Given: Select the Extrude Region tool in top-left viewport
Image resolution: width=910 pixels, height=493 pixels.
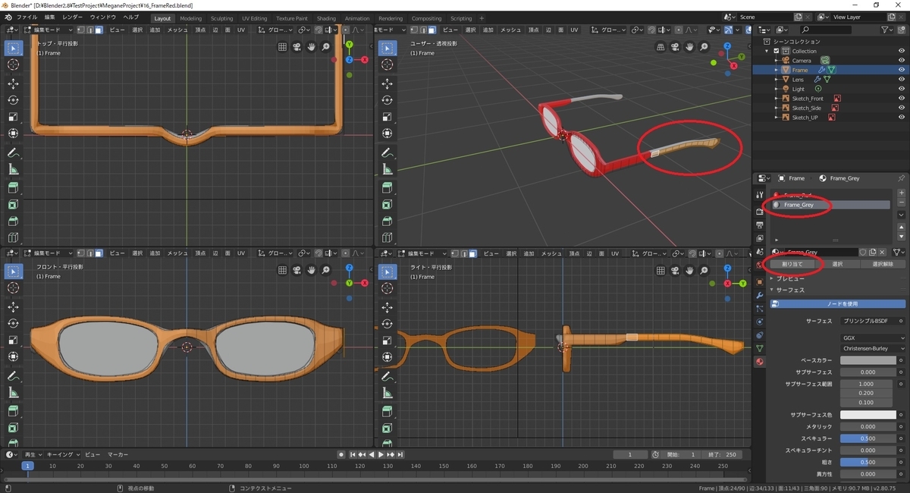Looking at the screenshot, I should pos(13,187).
